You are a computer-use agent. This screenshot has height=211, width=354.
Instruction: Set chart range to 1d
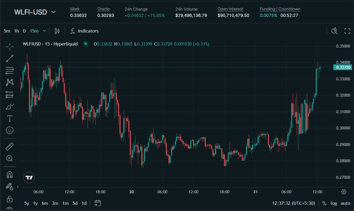coord(84,203)
